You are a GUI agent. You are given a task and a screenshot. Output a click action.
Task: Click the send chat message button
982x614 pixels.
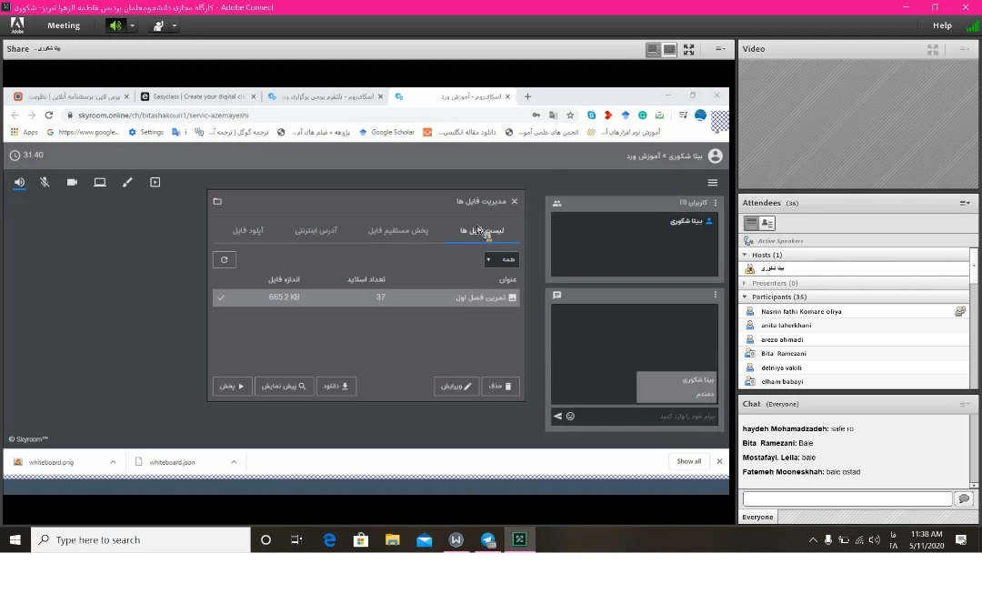coord(964,498)
